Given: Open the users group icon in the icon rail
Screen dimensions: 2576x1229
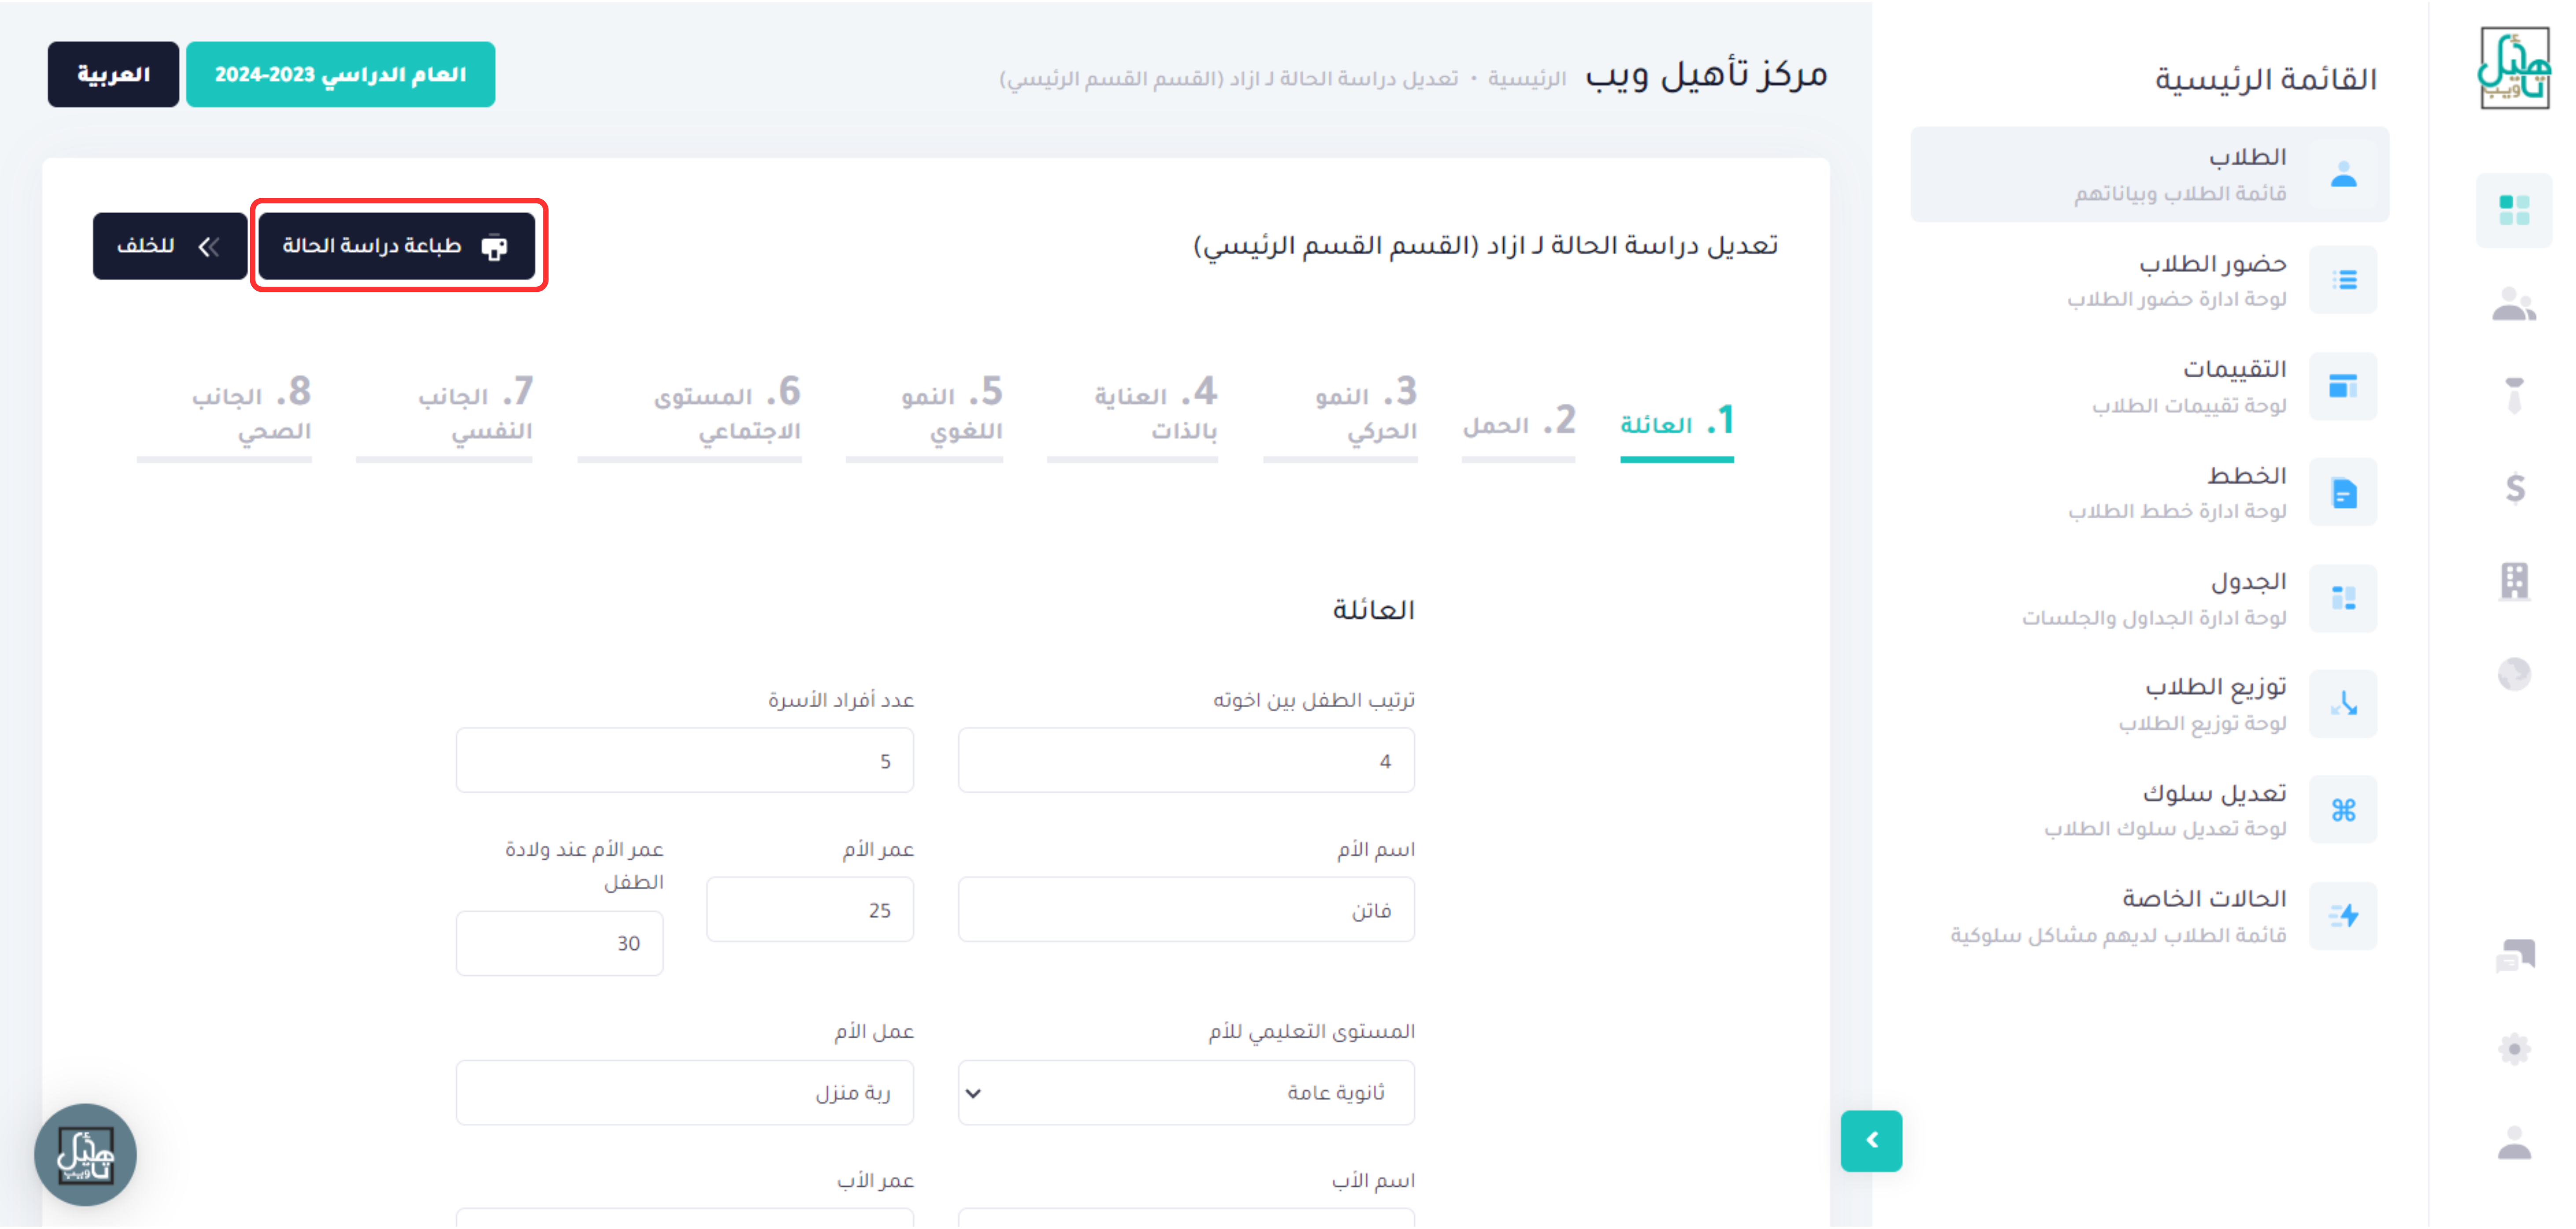Looking at the screenshot, I should 2513,304.
